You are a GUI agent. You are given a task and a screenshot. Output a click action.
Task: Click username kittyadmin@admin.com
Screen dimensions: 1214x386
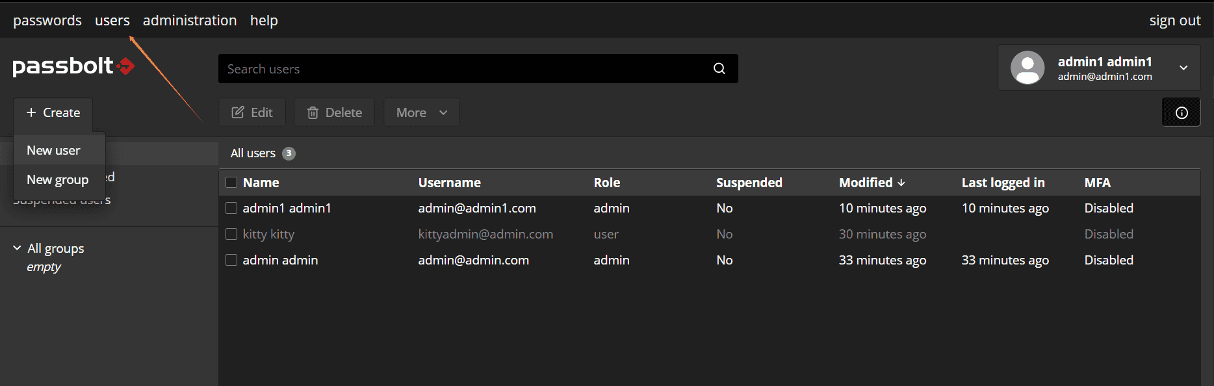(485, 234)
